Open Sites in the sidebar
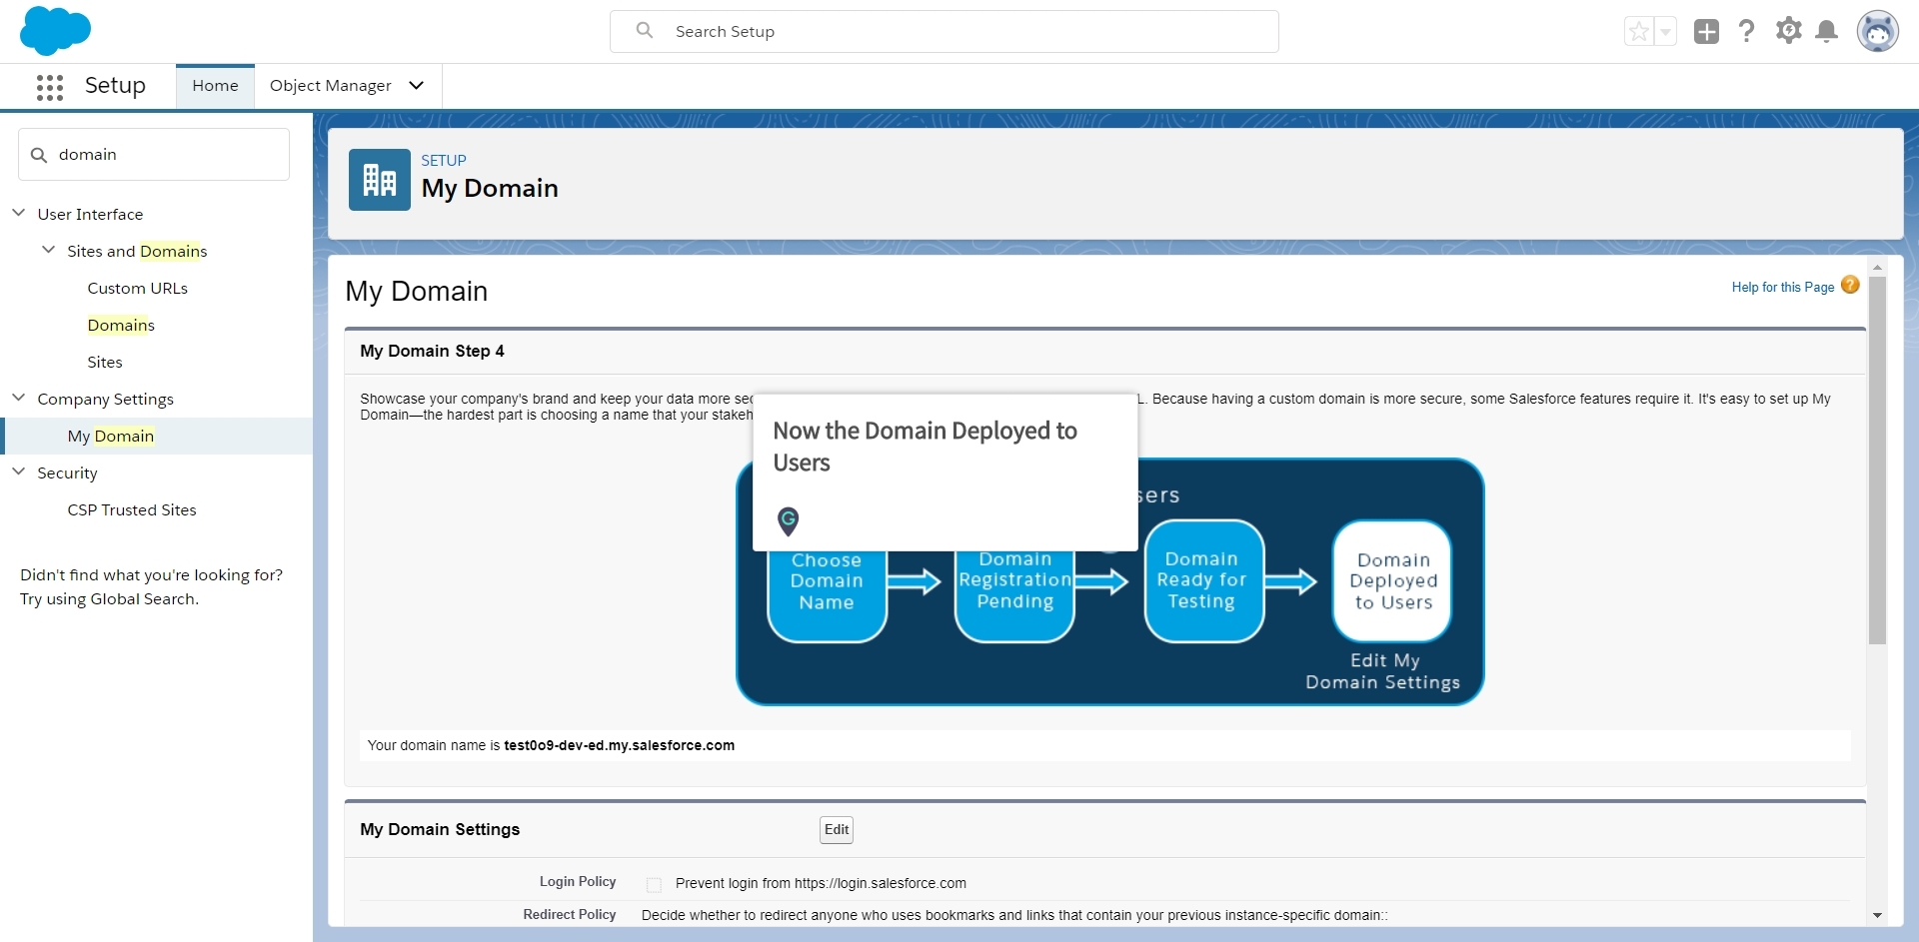 point(105,362)
